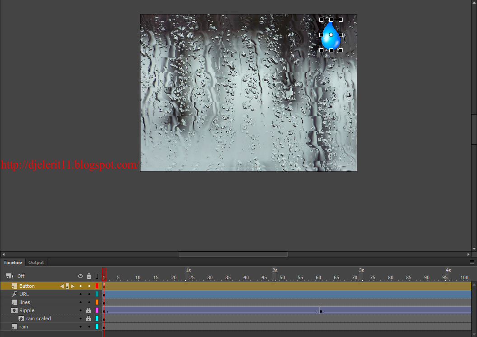477x337 pixels.
Task: Lock the lines layer
Action: coord(89,302)
